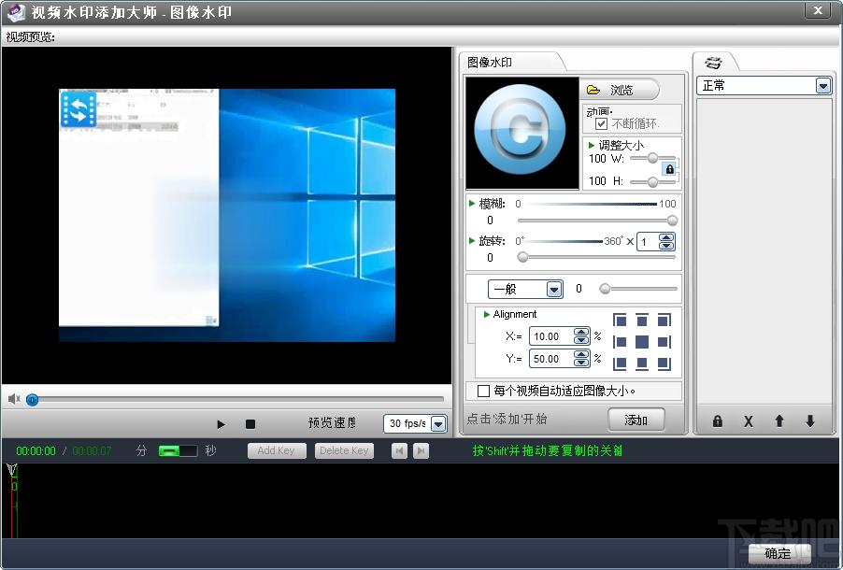
Task: Move layer up with arrow icon
Action: click(x=779, y=421)
